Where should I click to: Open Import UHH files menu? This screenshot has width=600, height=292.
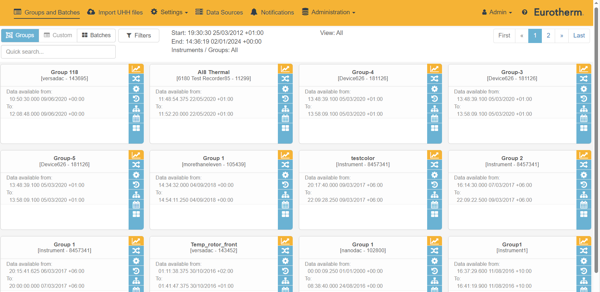tap(115, 12)
